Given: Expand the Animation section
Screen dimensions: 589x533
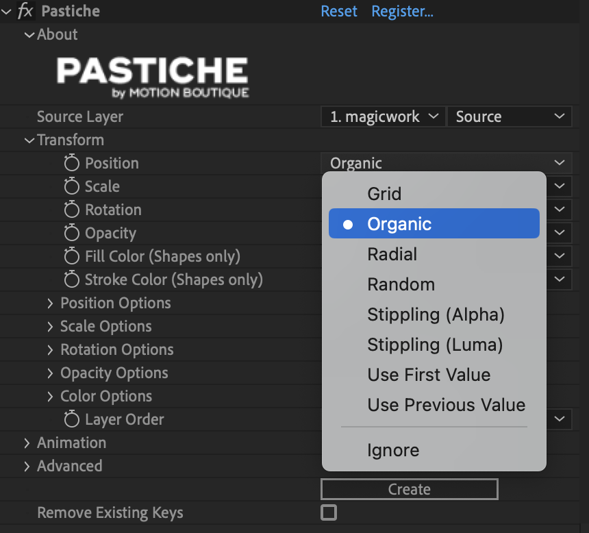Looking at the screenshot, I should 27,443.
